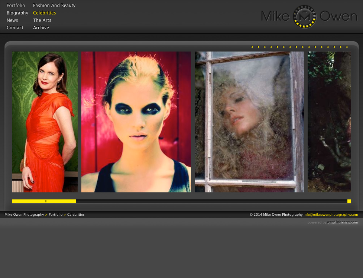Screen dimensions: 363x278
Task: Click Mike Owen Photography breadcrumb link
Action: [24, 215]
